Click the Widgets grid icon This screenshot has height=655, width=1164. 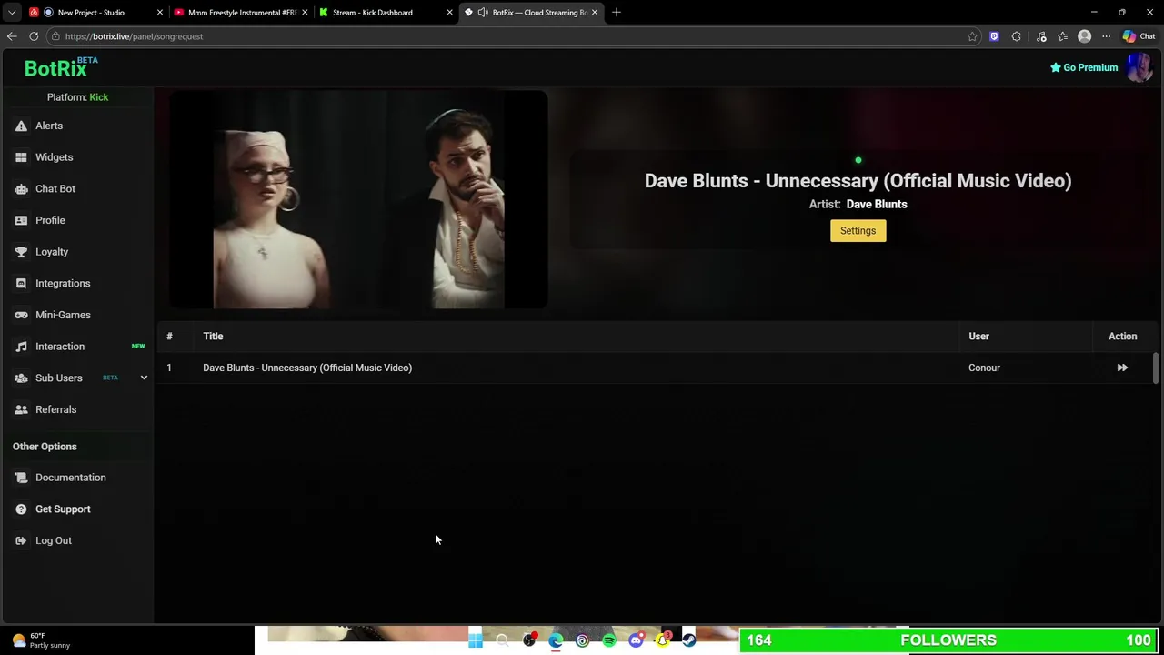(x=21, y=157)
